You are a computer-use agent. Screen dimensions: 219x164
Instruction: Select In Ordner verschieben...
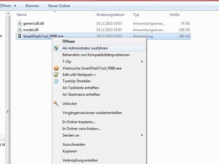tap(99, 129)
